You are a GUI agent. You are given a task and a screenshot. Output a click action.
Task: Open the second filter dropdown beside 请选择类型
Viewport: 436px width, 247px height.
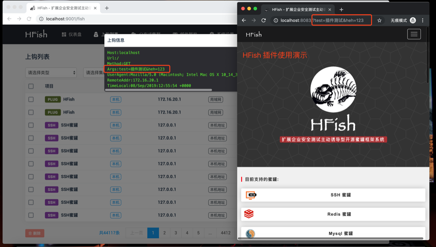pos(94,73)
